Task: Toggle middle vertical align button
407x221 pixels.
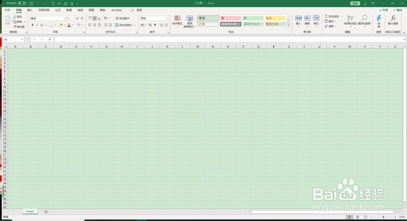Action: [x=94, y=18]
